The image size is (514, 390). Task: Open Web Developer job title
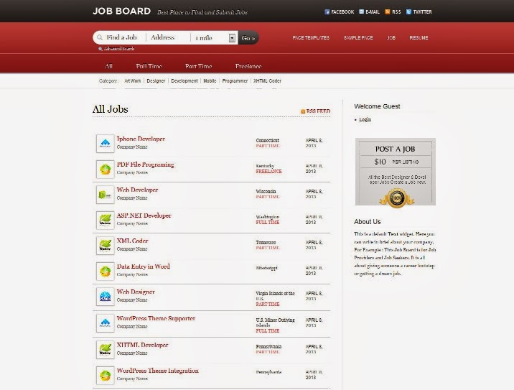137,190
